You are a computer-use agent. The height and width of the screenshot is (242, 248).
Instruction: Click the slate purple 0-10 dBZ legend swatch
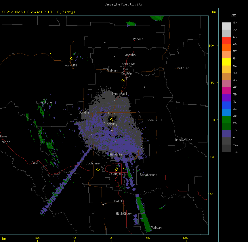[226, 134]
